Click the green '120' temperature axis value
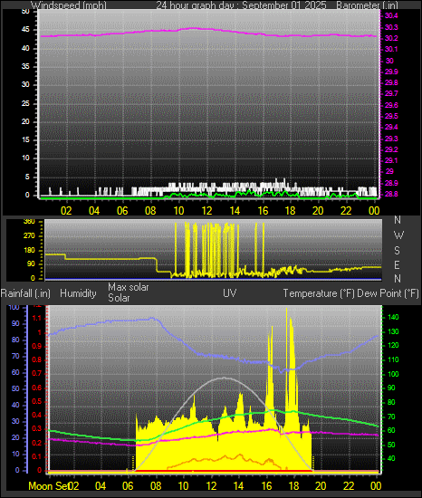The height and width of the screenshot is (498, 422). pos(393,346)
